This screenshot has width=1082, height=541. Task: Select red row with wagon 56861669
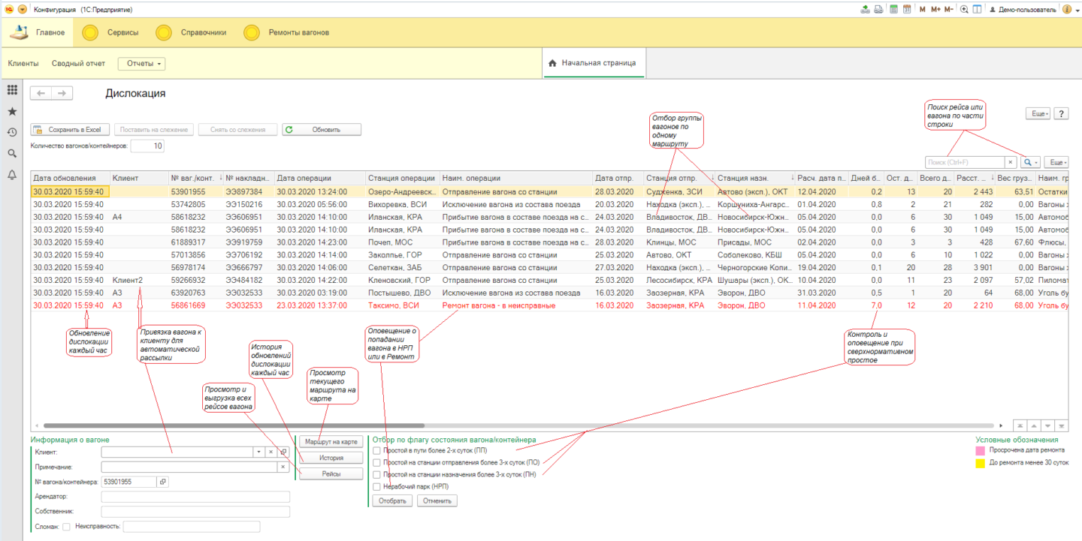pyautogui.click(x=550, y=305)
